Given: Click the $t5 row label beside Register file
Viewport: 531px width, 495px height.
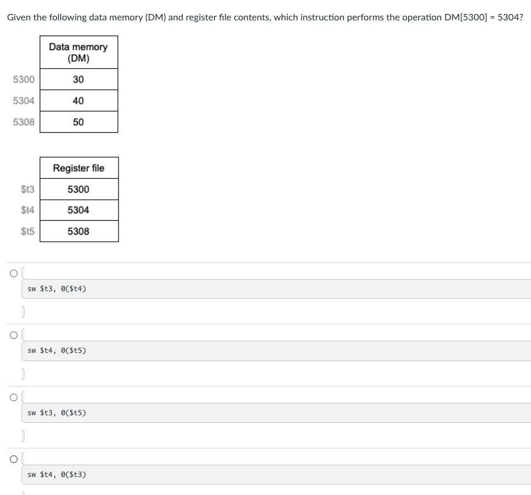Looking at the screenshot, I should pyautogui.click(x=27, y=231).
